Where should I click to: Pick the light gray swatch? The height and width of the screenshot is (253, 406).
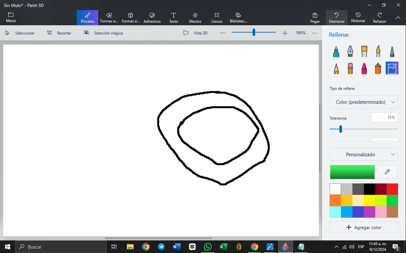point(347,189)
